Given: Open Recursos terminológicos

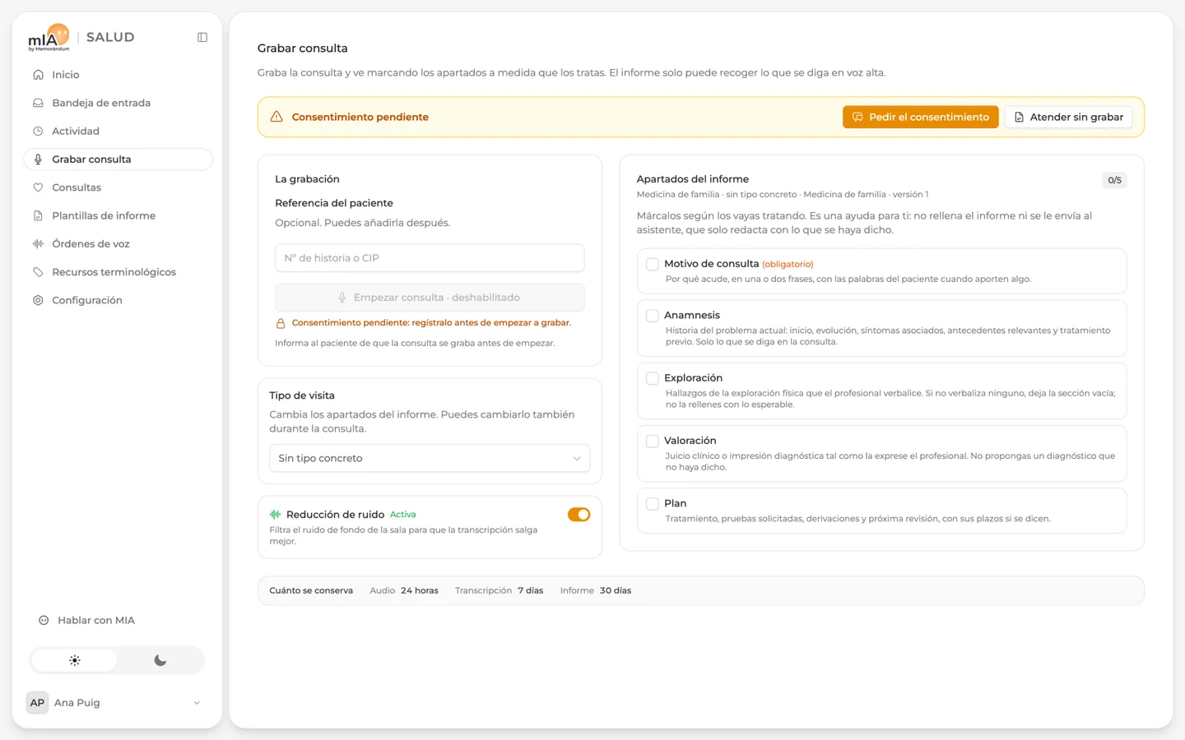Looking at the screenshot, I should pyautogui.click(x=118, y=272).
